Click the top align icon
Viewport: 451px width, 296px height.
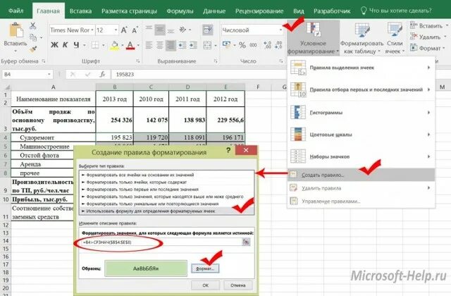pyautogui.click(x=149, y=30)
